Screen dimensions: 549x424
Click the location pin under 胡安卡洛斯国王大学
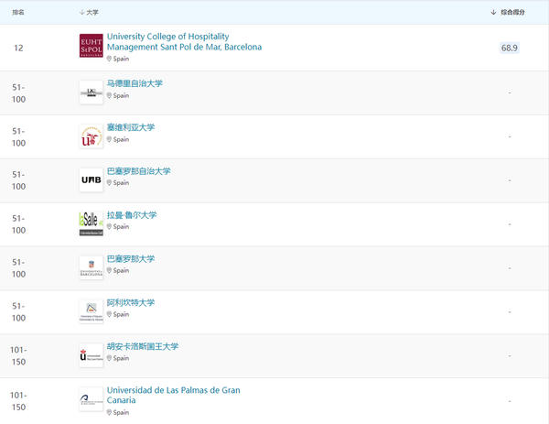coord(109,358)
